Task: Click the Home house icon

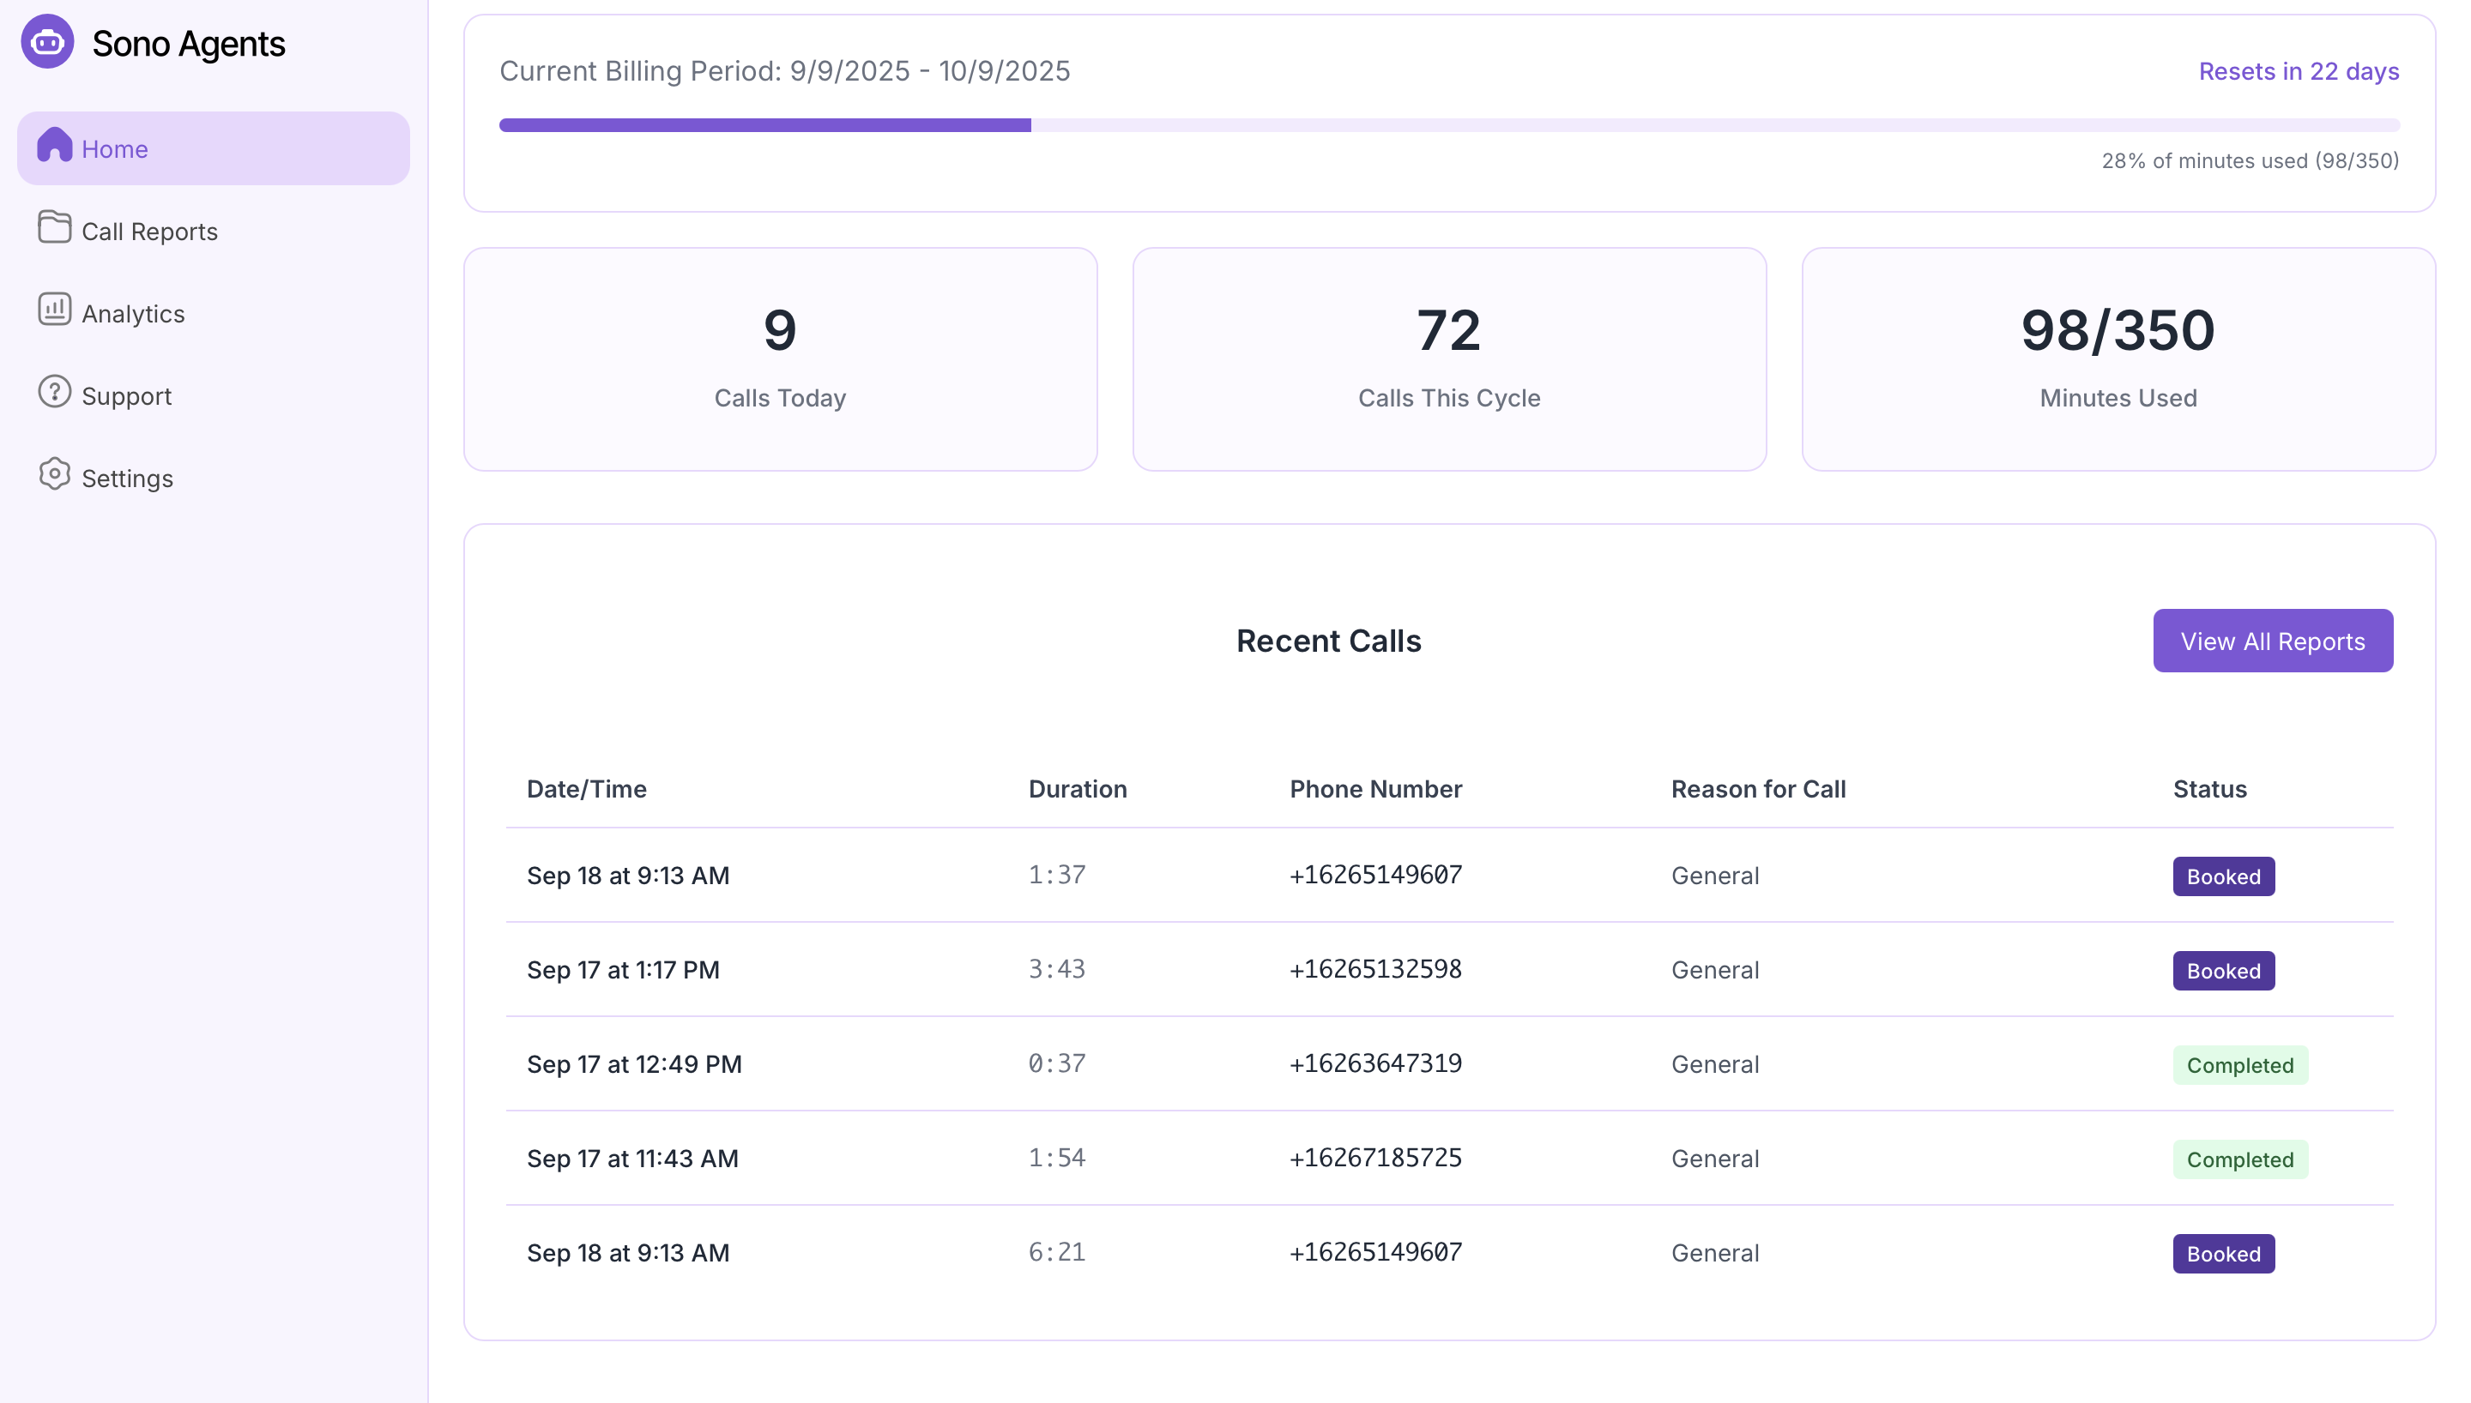Action: point(54,147)
